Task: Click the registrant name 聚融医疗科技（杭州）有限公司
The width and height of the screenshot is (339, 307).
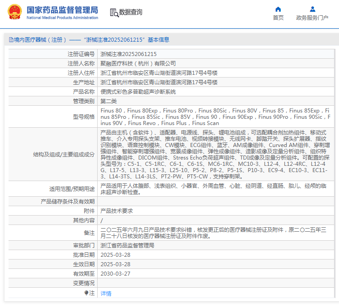Action: (138, 63)
